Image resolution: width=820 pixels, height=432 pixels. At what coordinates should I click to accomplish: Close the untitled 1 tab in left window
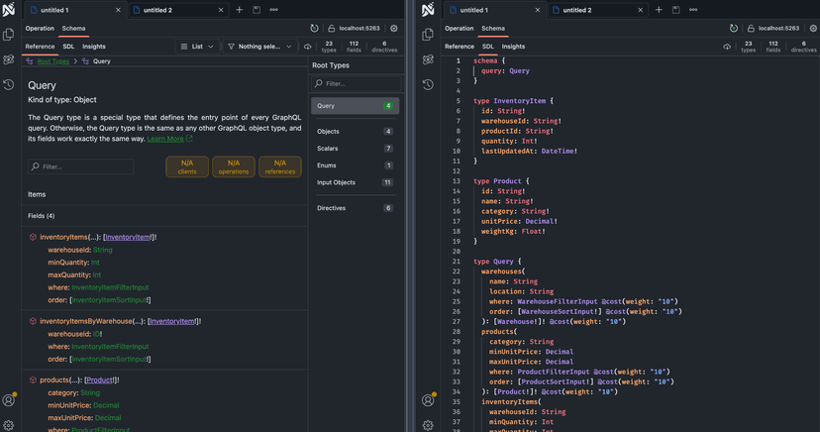point(119,10)
